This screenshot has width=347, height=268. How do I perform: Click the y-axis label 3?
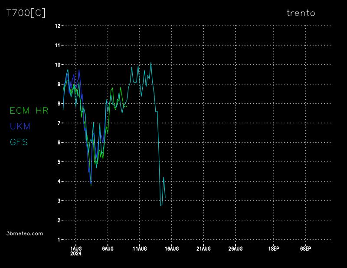[59, 201]
